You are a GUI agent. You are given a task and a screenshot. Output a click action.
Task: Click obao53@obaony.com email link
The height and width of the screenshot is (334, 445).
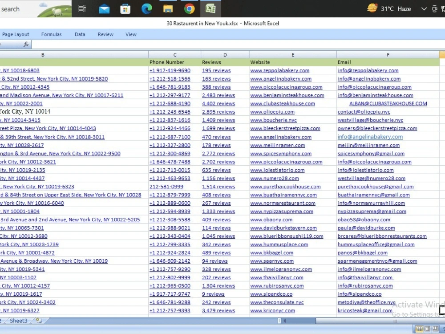pyautogui.click(x=364, y=220)
